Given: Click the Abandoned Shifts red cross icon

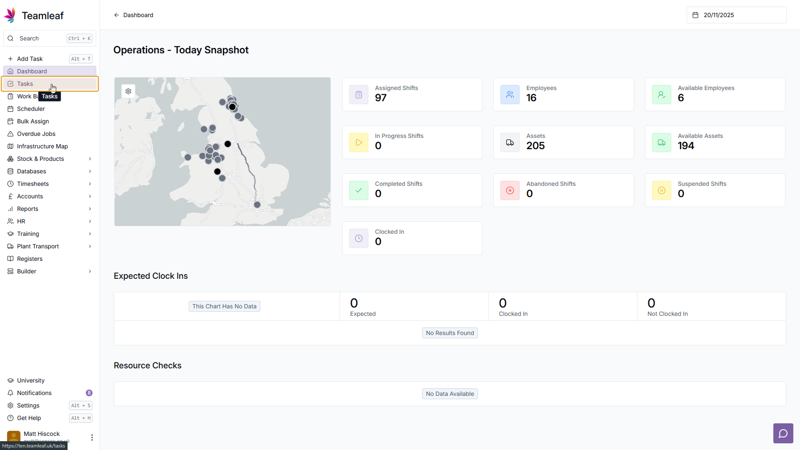Looking at the screenshot, I should click(x=510, y=190).
